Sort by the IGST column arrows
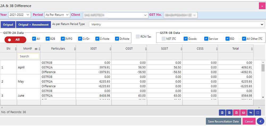The image size is (266, 126). pyautogui.click(x=110, y=49)
